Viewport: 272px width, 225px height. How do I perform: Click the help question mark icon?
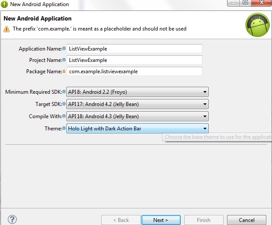(x=12, y=219)
